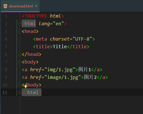Collapse the head fold marker on line 3
The height and width of the screenshot is (114, 143).
coord(20,31)
